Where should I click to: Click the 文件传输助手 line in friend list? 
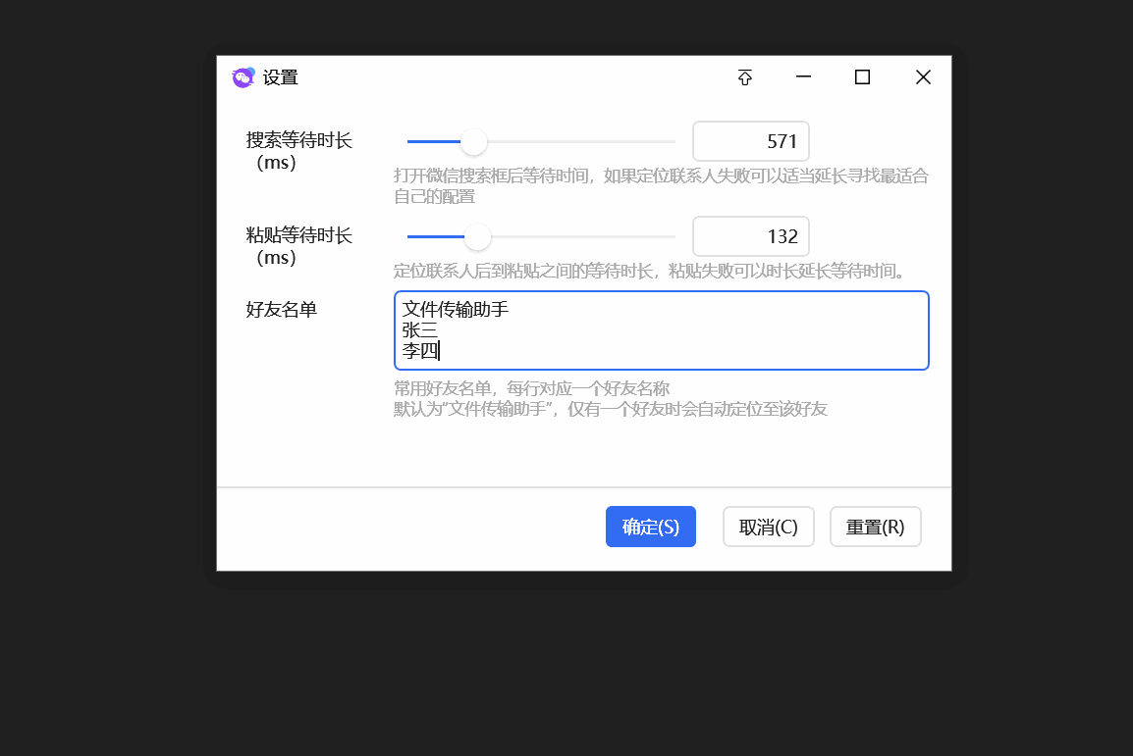[x=456, y=310]
